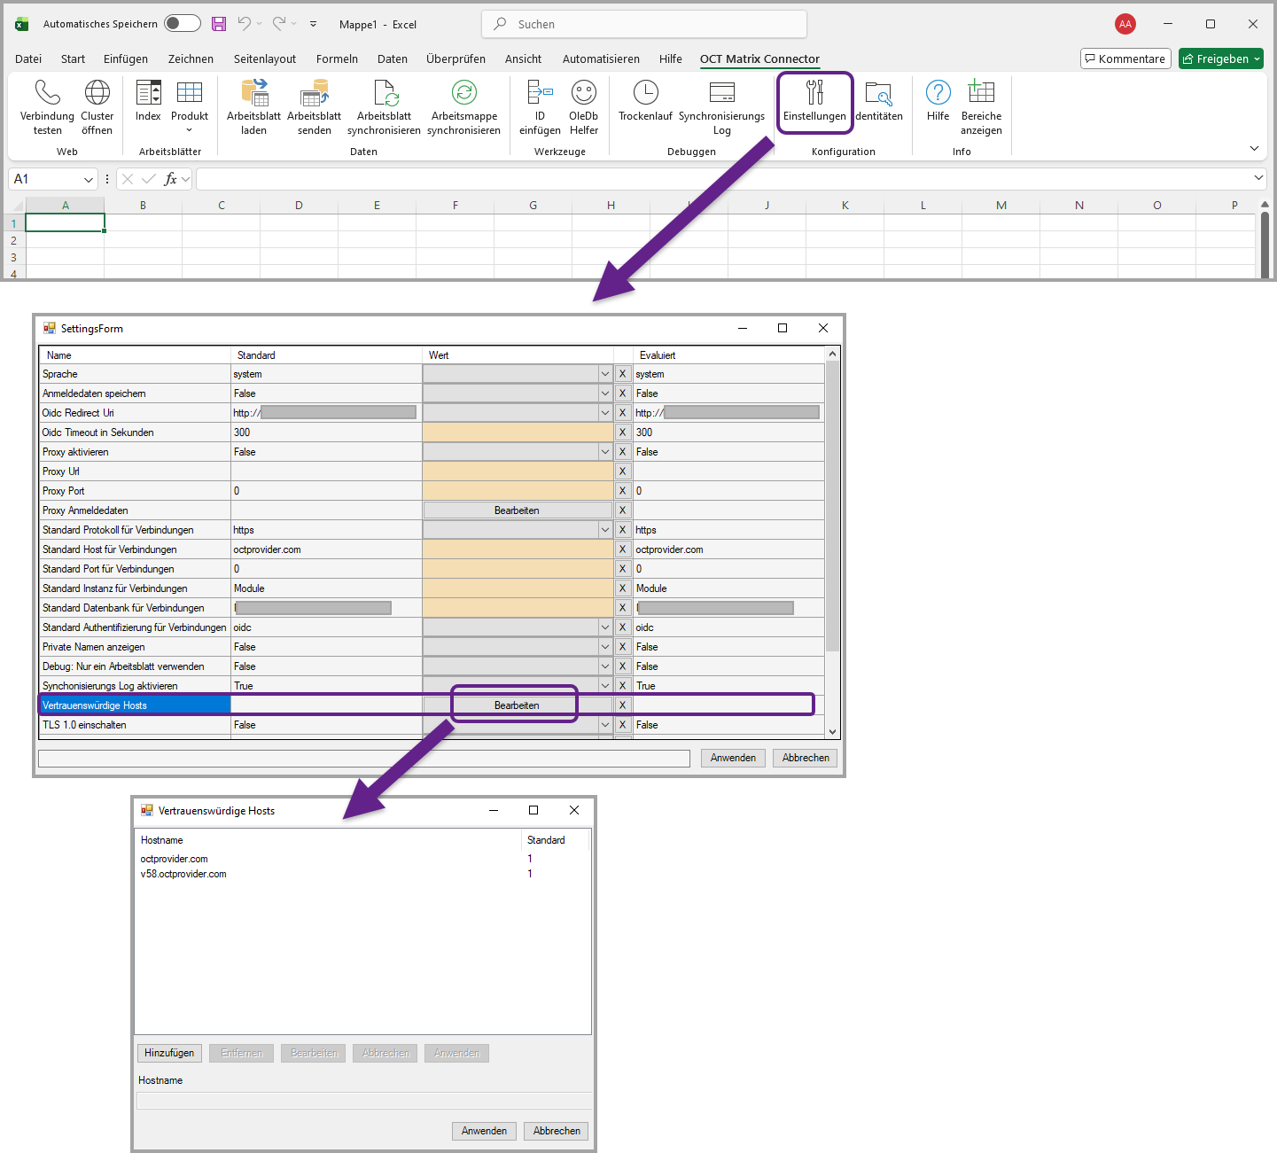The image size is (1277, 1153).
Task: Click Hinzufügen in Vertrauenswürdige Hosts dialog
Action: pyautogui.click(x=169, y=1053)
